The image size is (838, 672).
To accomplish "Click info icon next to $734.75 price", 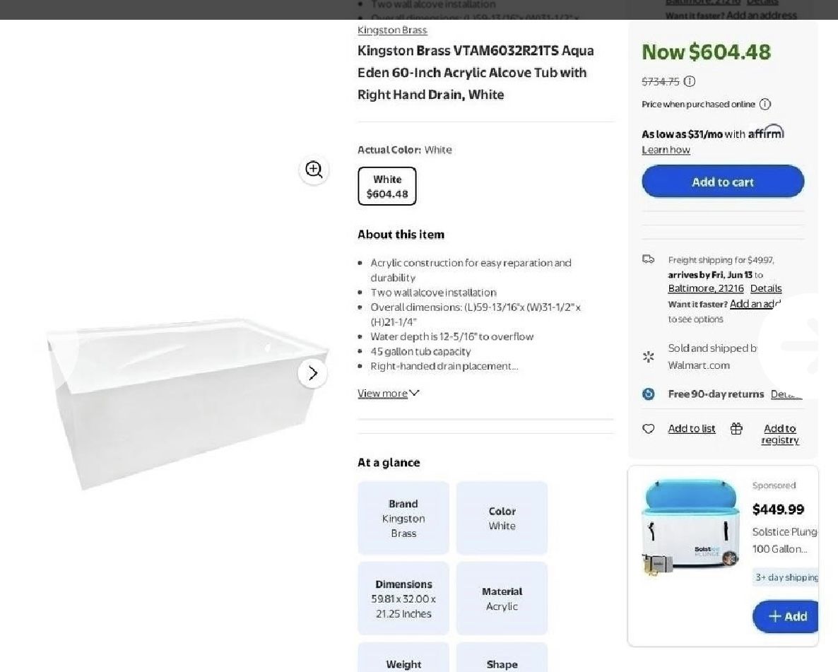I will (690, 81).
